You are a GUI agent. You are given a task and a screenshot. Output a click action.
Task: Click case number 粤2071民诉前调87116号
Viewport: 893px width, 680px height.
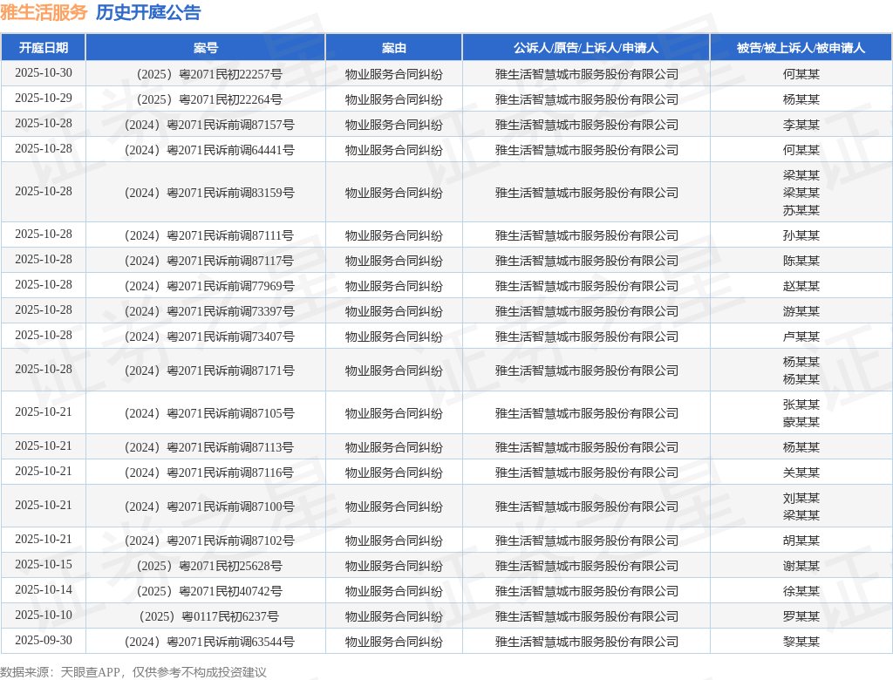[230, 473]
